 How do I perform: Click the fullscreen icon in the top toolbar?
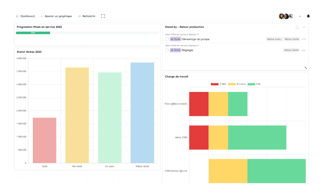coord(103,16)
